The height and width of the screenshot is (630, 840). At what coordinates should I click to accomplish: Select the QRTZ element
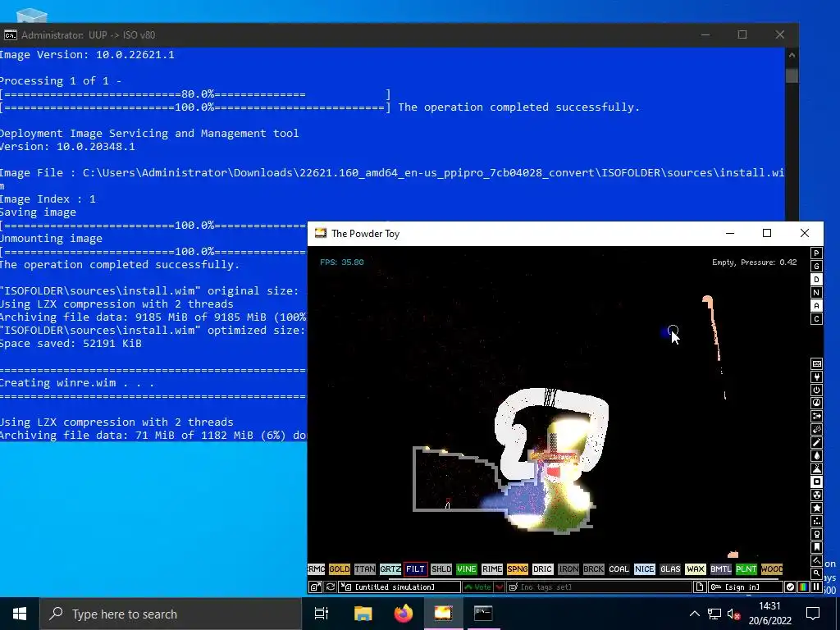pyautogui.click(x=390, y=569)
